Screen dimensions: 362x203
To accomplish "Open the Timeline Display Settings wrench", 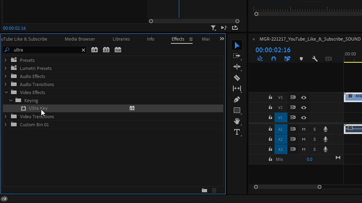I will [x=315, y=59].
